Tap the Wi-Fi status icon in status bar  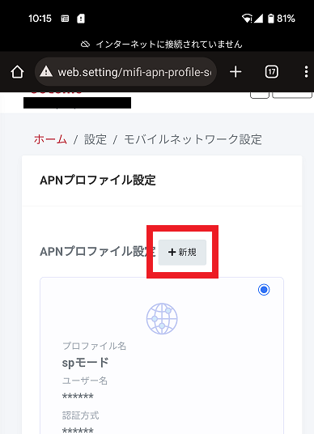click(x=247, y=19)
